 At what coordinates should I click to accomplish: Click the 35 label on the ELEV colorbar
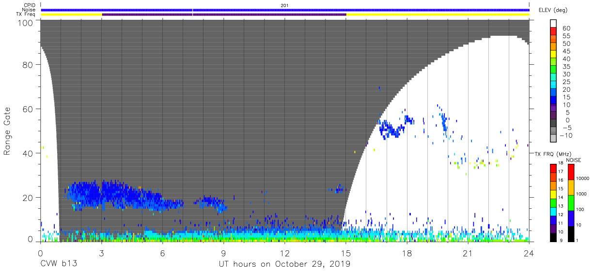(x=567, y=67)
